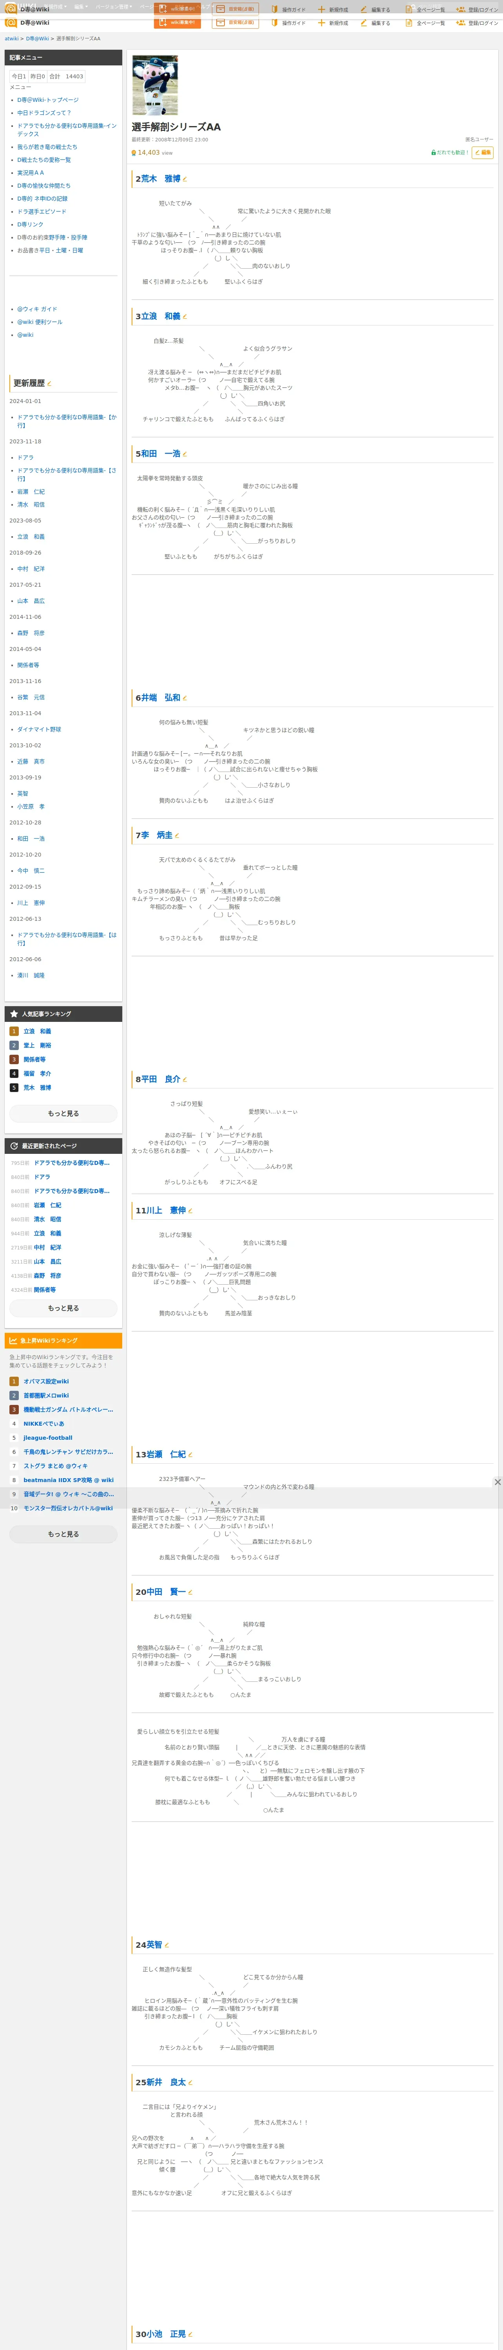Click the edit pencil beside 3立浪 和義 heading
The height and width of the screenshot is (2350, 503).
[x=185, y=316]
